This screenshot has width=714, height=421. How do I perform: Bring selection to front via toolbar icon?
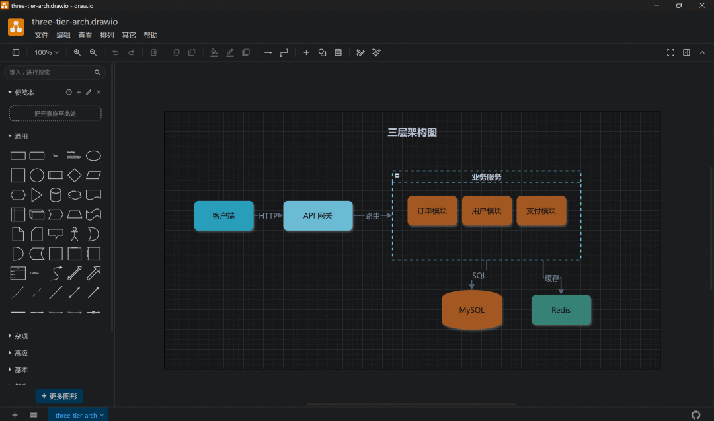pos(176,52)
